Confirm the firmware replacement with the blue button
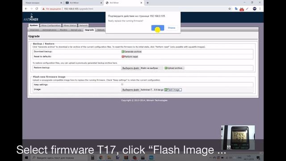Image resolution: width=286 pixels, height=161 pixels. (158, 28)
